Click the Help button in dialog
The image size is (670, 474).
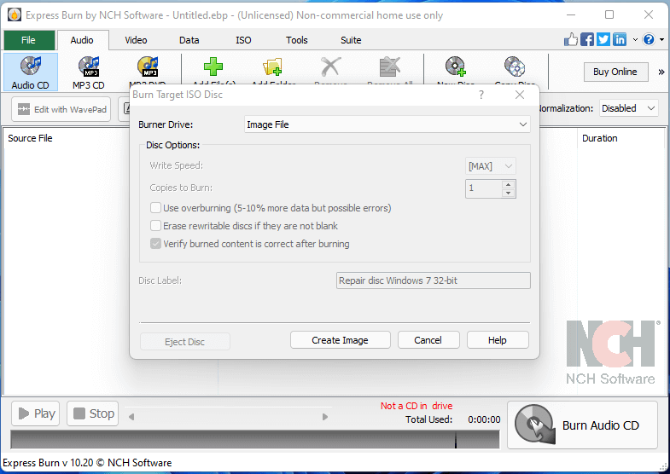(x=498, y=340)
